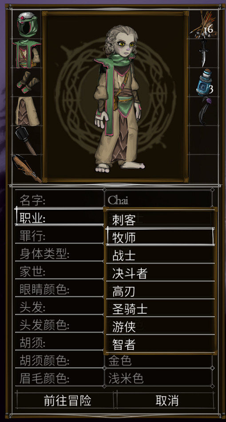This screenshot has width=226, height=422.
Task: Select the blue potion jar icon
Action: click(x=205, y=83)
